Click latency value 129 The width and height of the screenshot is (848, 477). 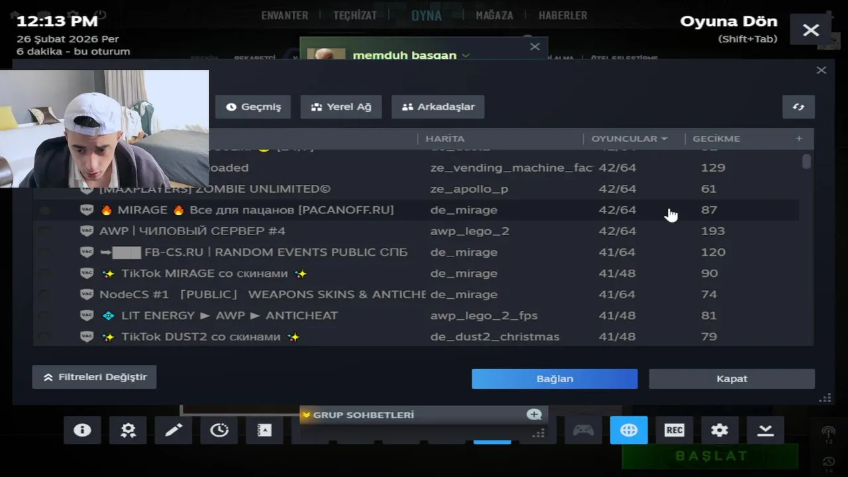pyautogui.click(x=713, y=168)
